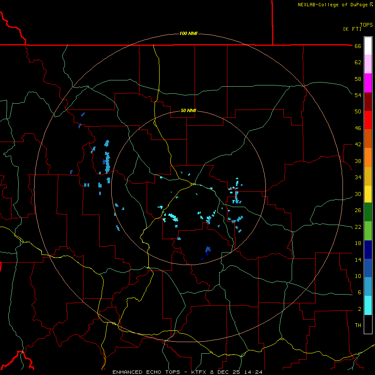The width and height of the screenshot is (375, 375).
Task: Select the dark green legend swatch
Action: tap(368, 212)
